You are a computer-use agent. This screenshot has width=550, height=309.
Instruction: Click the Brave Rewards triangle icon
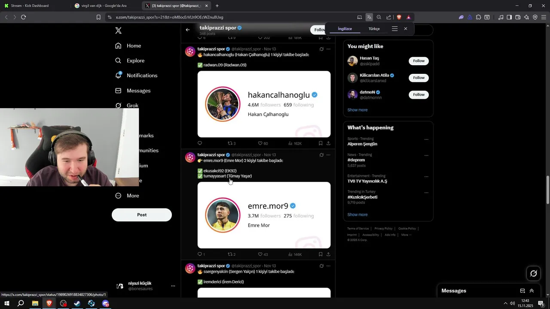(408, 17)
